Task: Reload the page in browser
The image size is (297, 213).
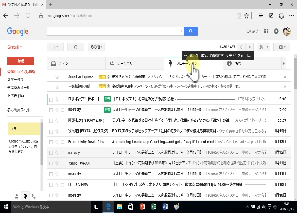Action: 28,16
